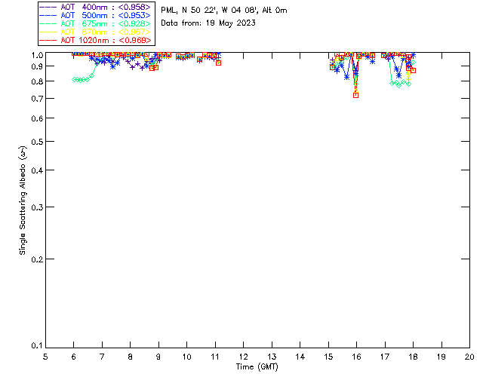This screenshot has height=386, width=483.
Task: Click the 0.2 y-axis tick label
Action: pyautogui.click(x=37, y=259)
